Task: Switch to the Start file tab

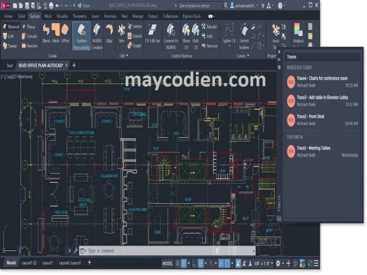Action: 10,65
